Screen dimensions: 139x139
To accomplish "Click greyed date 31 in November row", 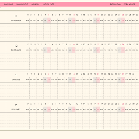I will pyautogui.click(x=31, y=15).
